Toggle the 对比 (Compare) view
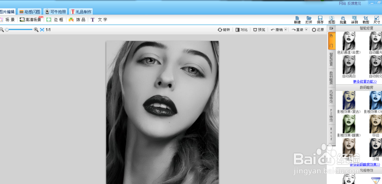Screen dimensions: 382x184 (241, 30)
